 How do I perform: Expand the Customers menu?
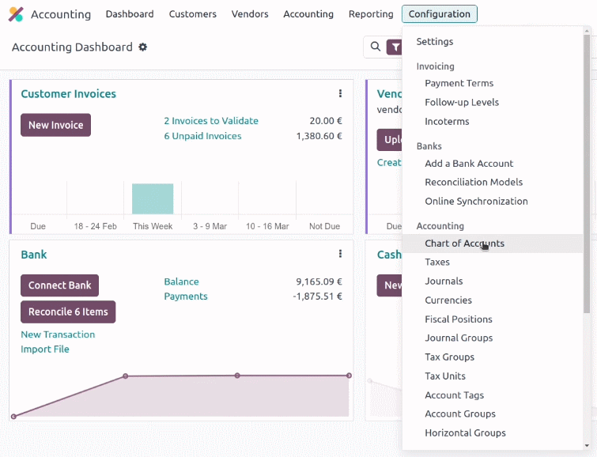(193, 14)
